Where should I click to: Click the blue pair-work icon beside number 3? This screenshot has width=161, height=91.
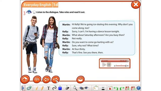29,12
